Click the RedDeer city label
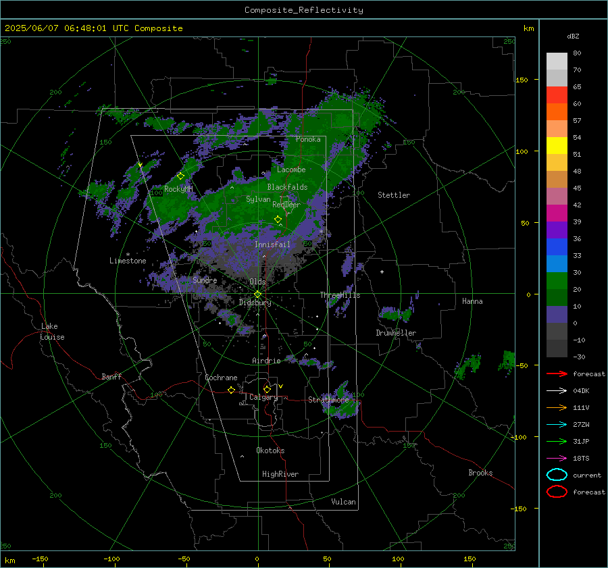The height and width of the screenshot is (568, 608). 286,205
